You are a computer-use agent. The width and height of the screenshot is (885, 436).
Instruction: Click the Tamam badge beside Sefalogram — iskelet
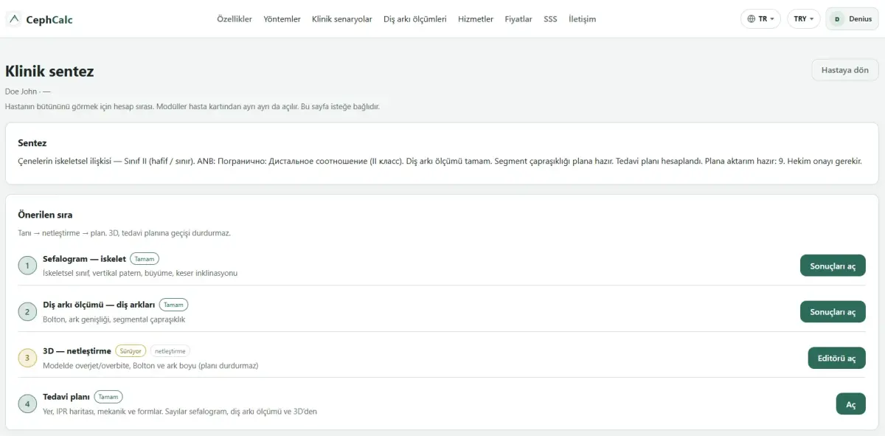tap(145, 259)
